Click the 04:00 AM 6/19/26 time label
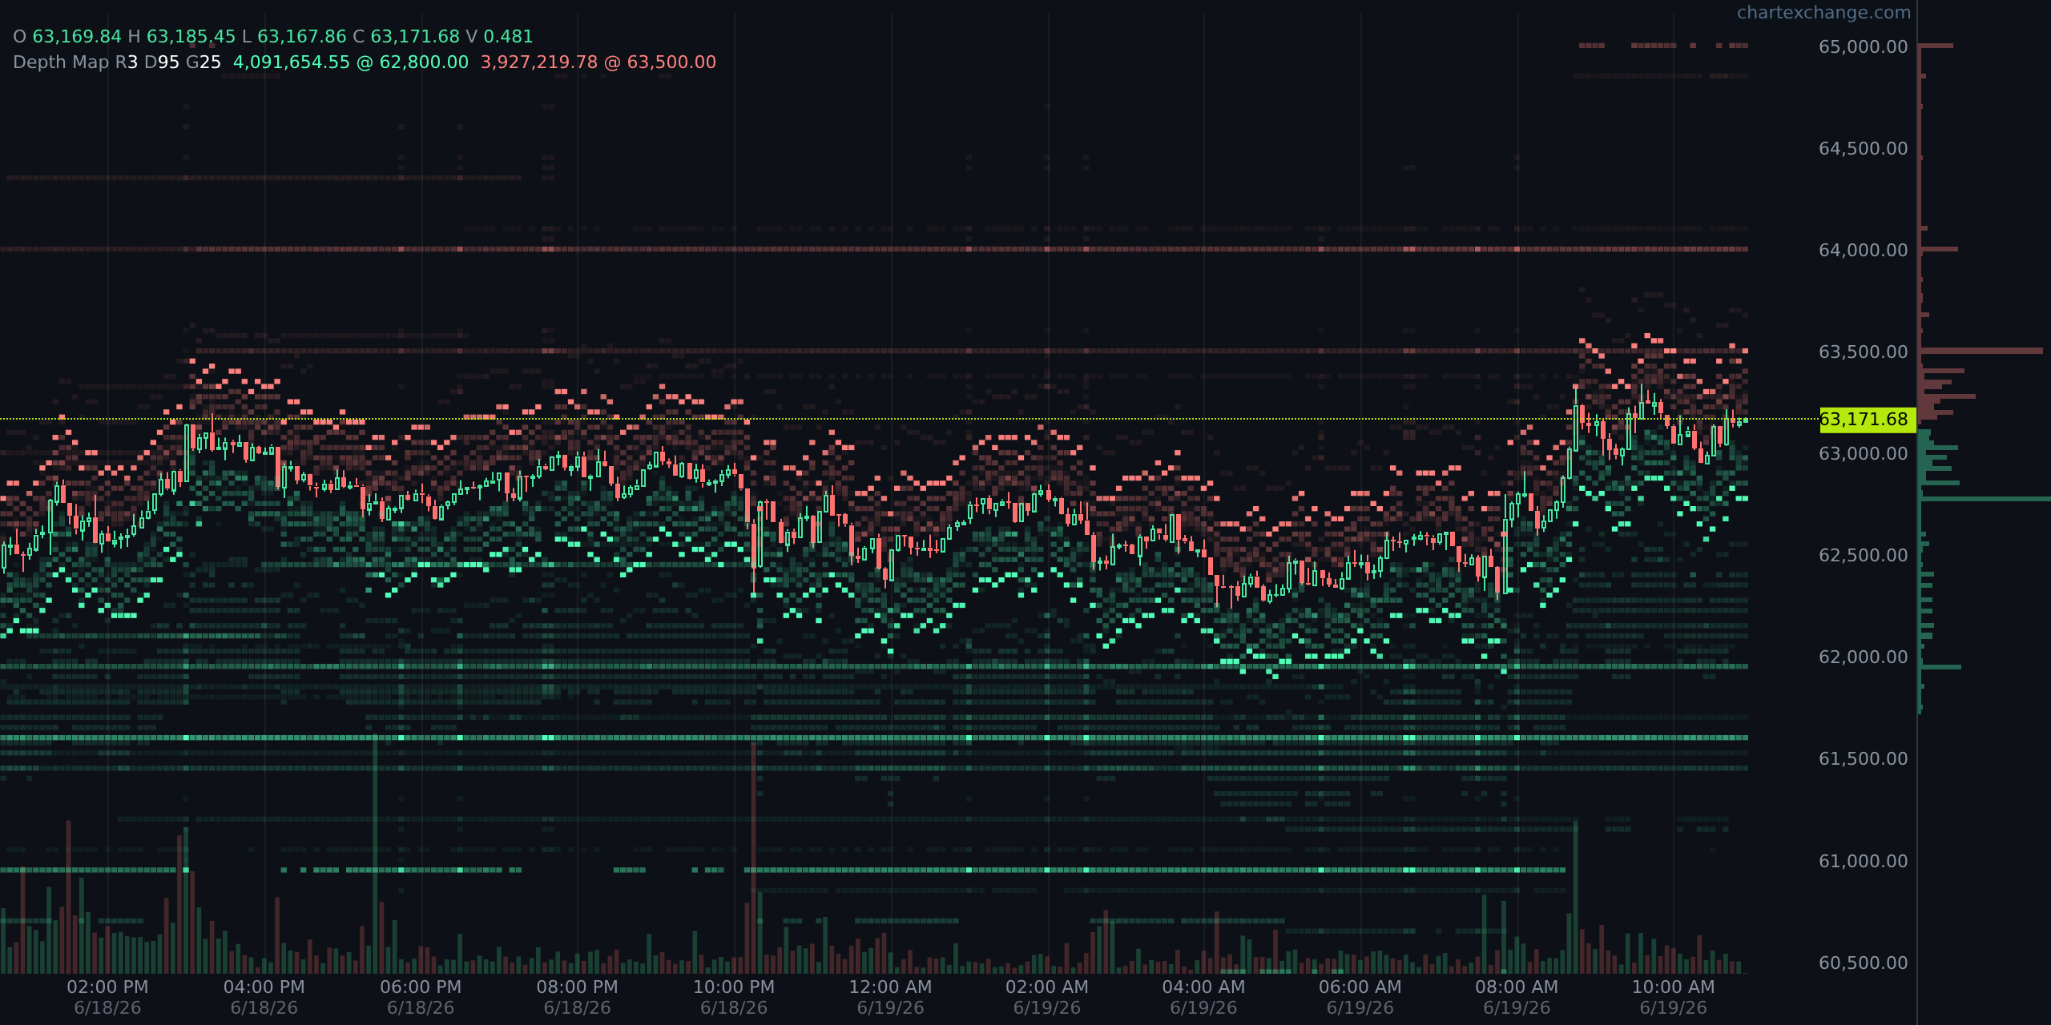Screen dimensions: 2051x1025 click(x=1203, y=997)
